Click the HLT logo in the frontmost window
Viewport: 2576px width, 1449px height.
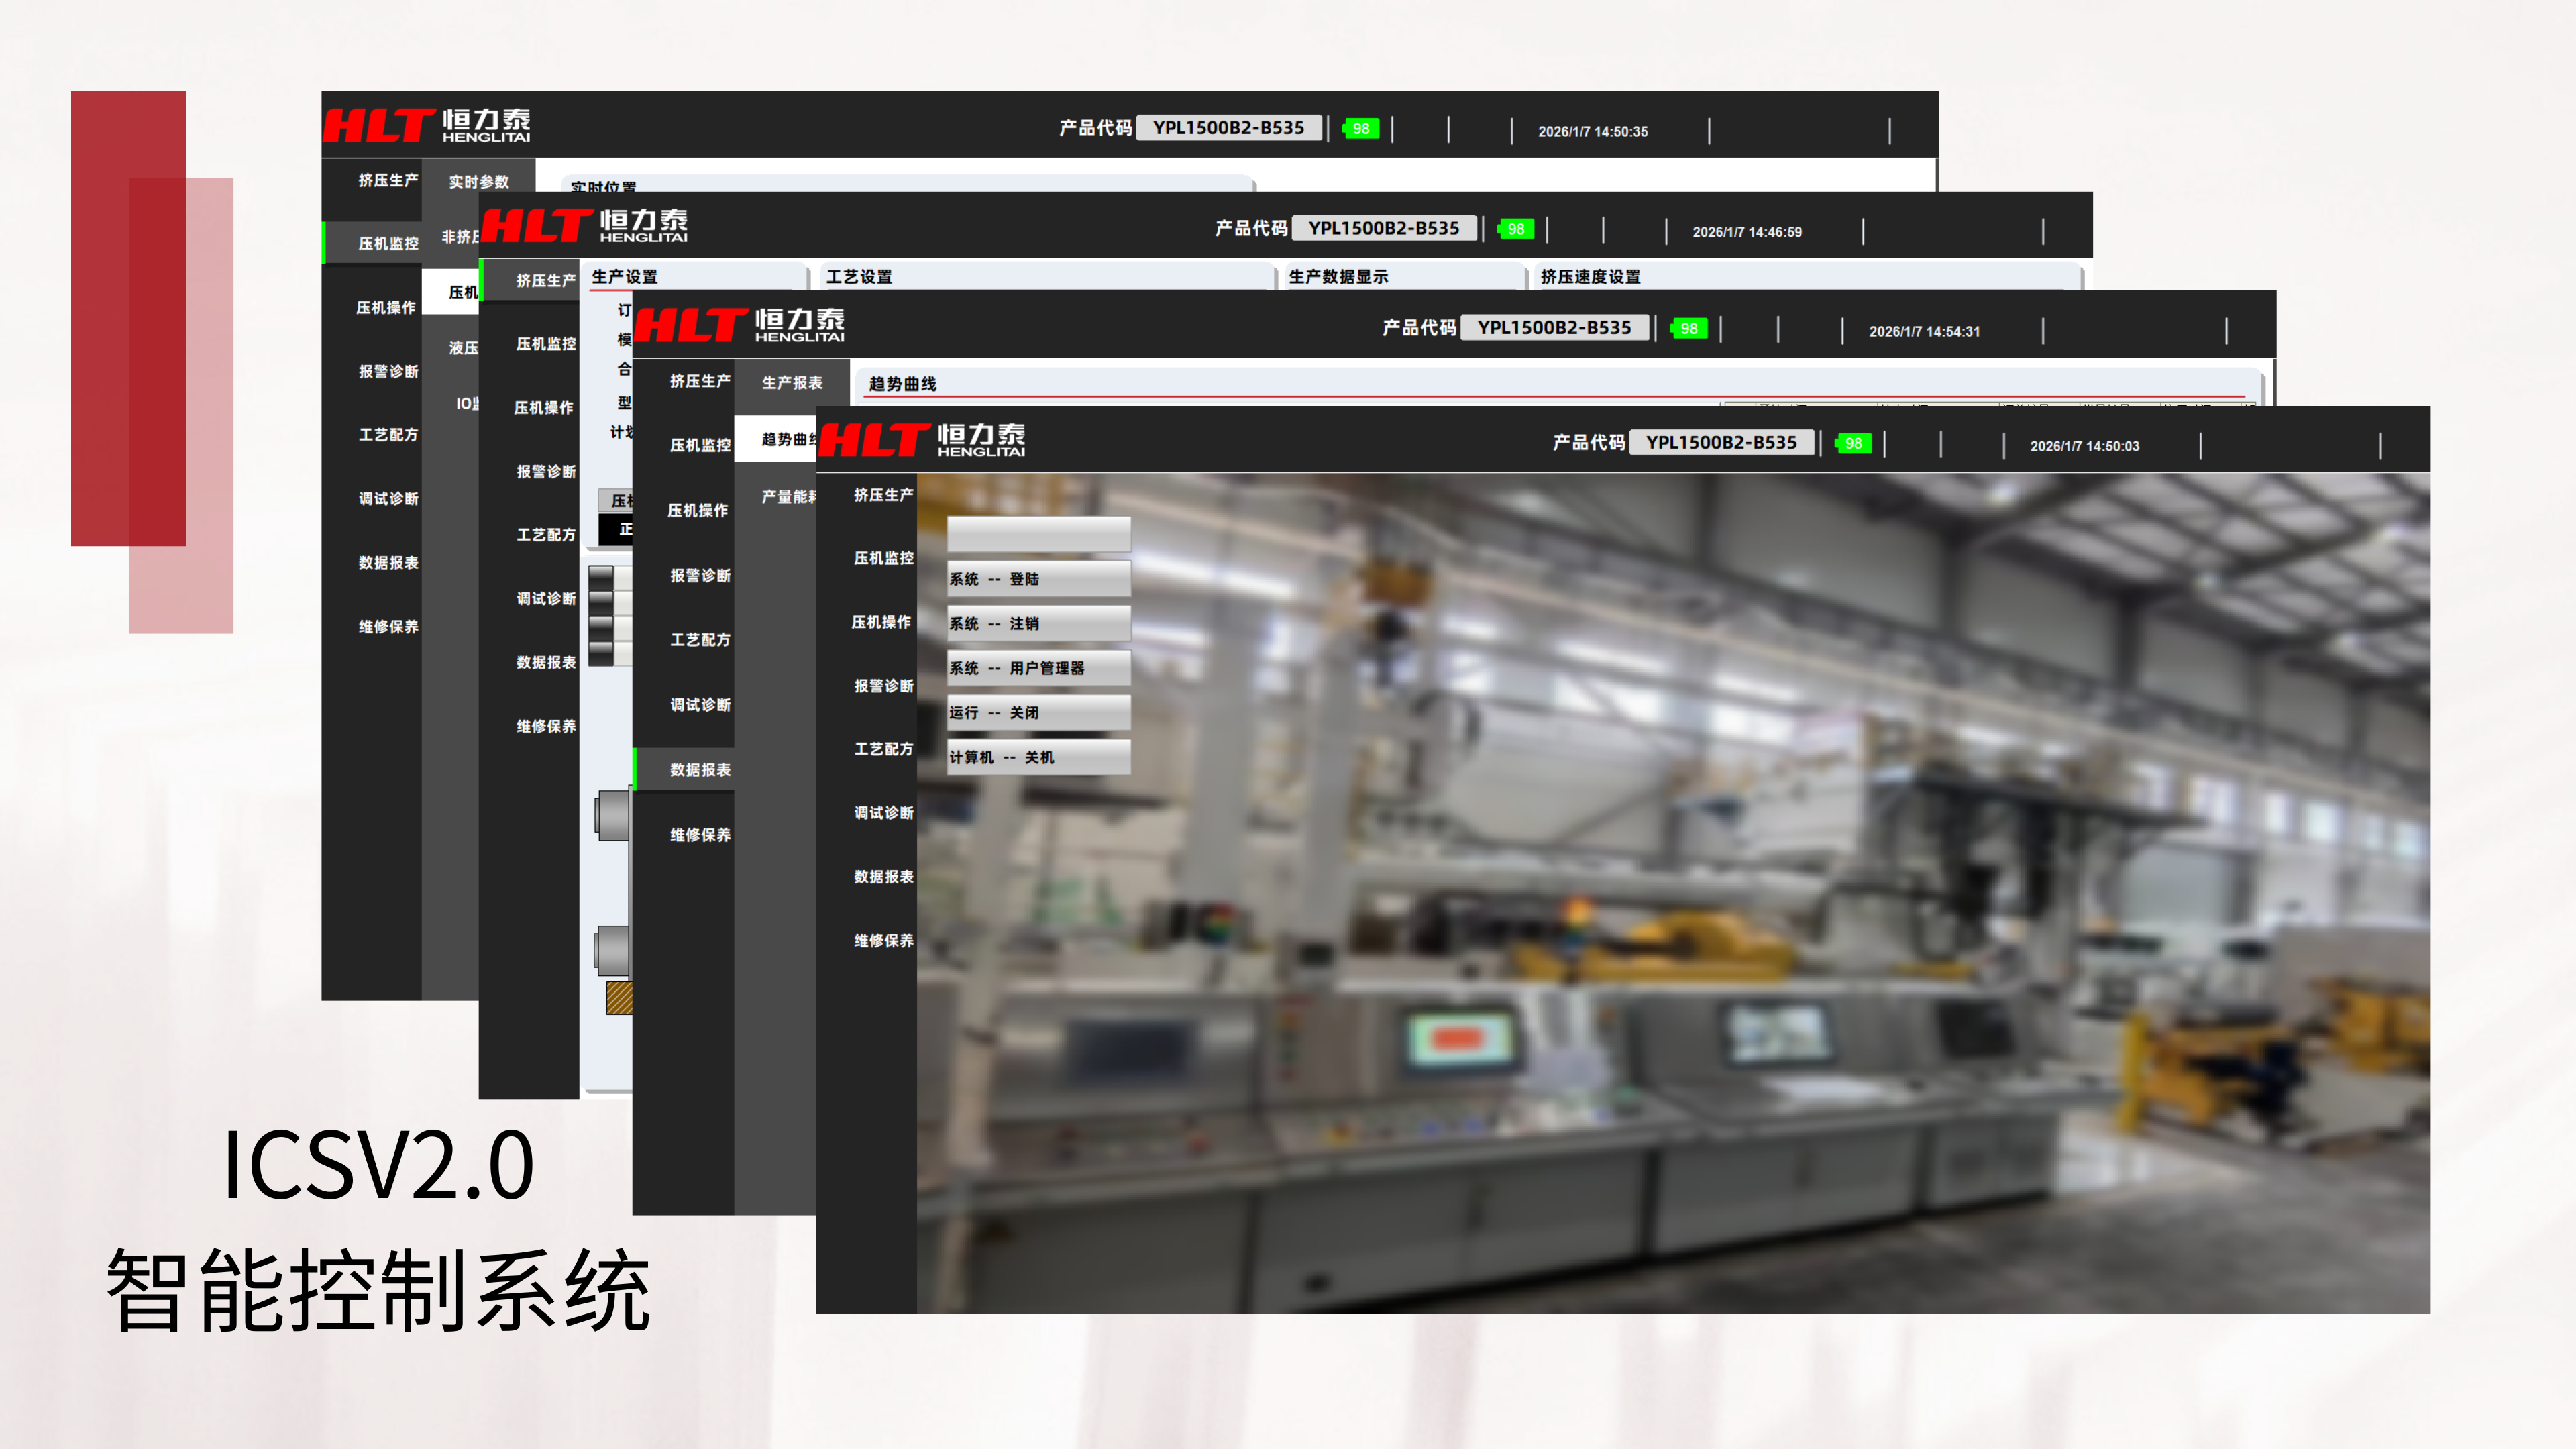tap(874, 440)
